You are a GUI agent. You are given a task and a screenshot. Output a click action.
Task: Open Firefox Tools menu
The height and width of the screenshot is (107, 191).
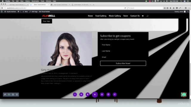[42, 1]
